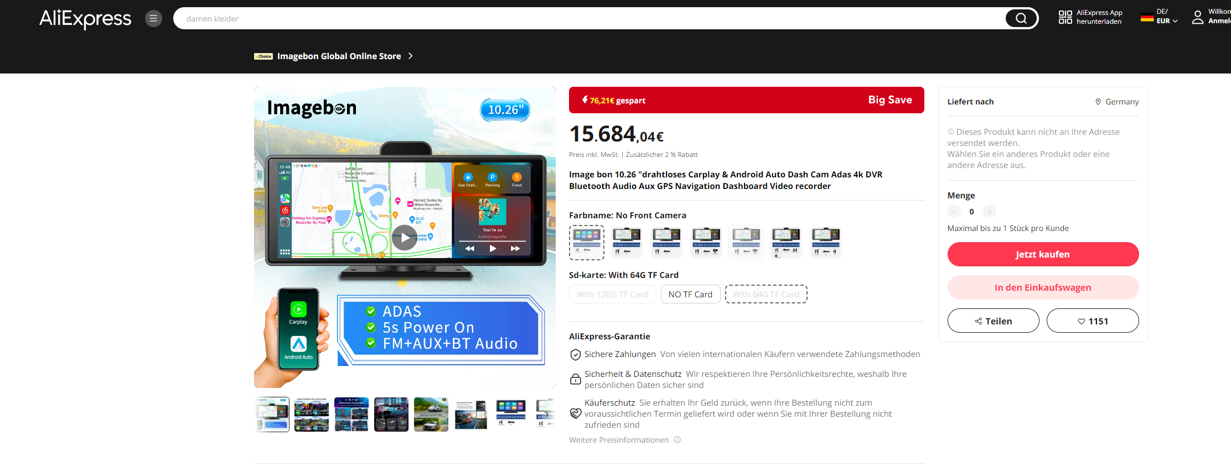Select sixth gallery thumbnail
This screenshot has height=467, width=1231.
[471, 414]
